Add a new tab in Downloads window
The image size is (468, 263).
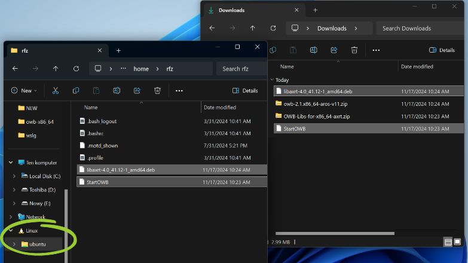(x=315, y=10)
